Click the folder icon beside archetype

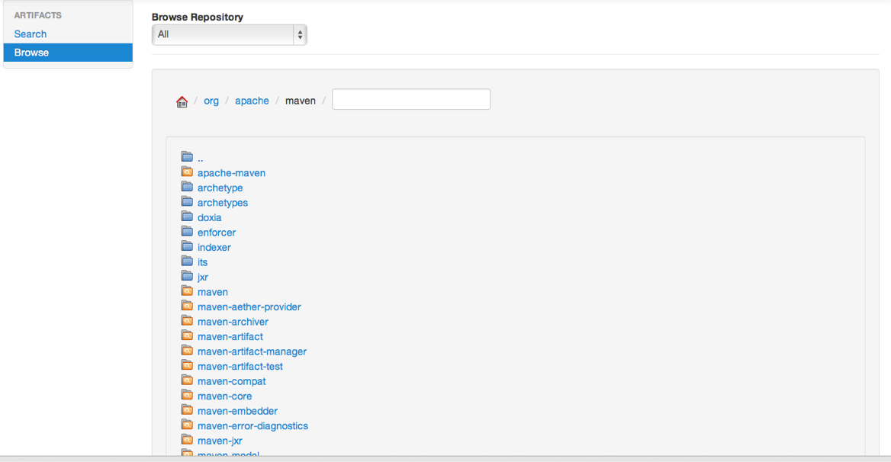[187, 187]
